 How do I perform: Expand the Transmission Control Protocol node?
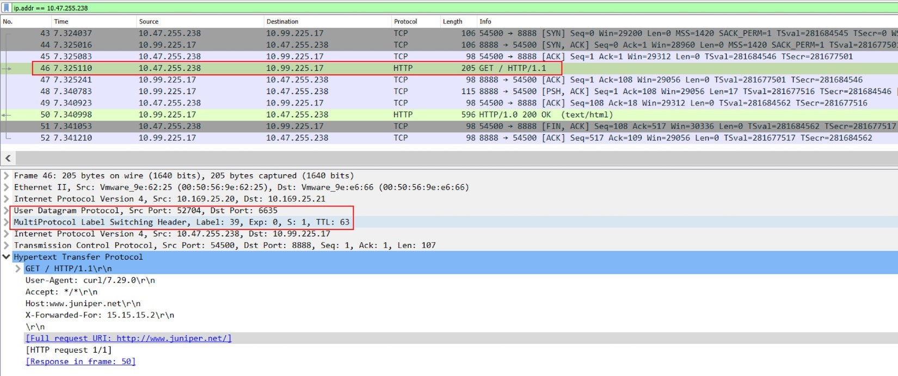pyautogui.click(x=7, y=245)
